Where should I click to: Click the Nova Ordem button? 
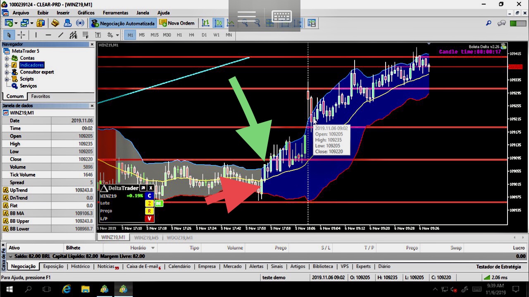[x=177, y=23]
